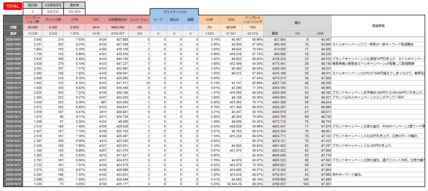Screen dimensions: 428x191
Task: Select the 1日利用目安 header cell
Action: point(53,5)
